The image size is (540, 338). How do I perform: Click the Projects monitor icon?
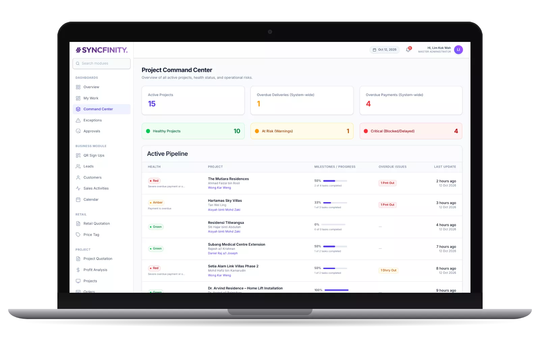tap(78, 281)
